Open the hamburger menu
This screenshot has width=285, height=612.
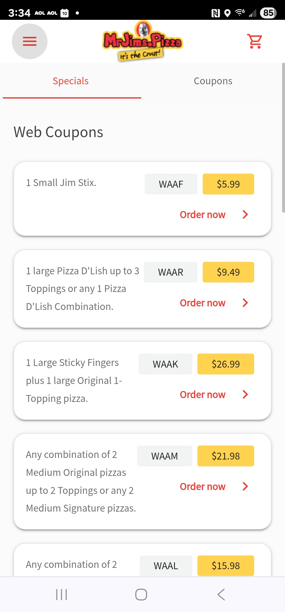pyautogui.click(x=30, y=41)
